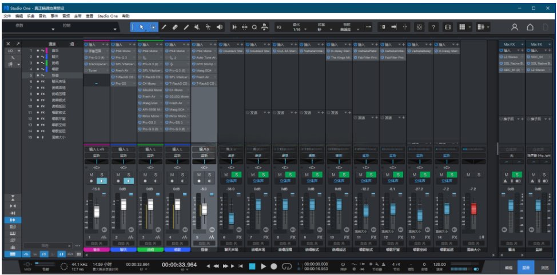The width and height of the screenshot is (557, 275).
Task: Click Return to zero transport button
Action: pos(241,266)
